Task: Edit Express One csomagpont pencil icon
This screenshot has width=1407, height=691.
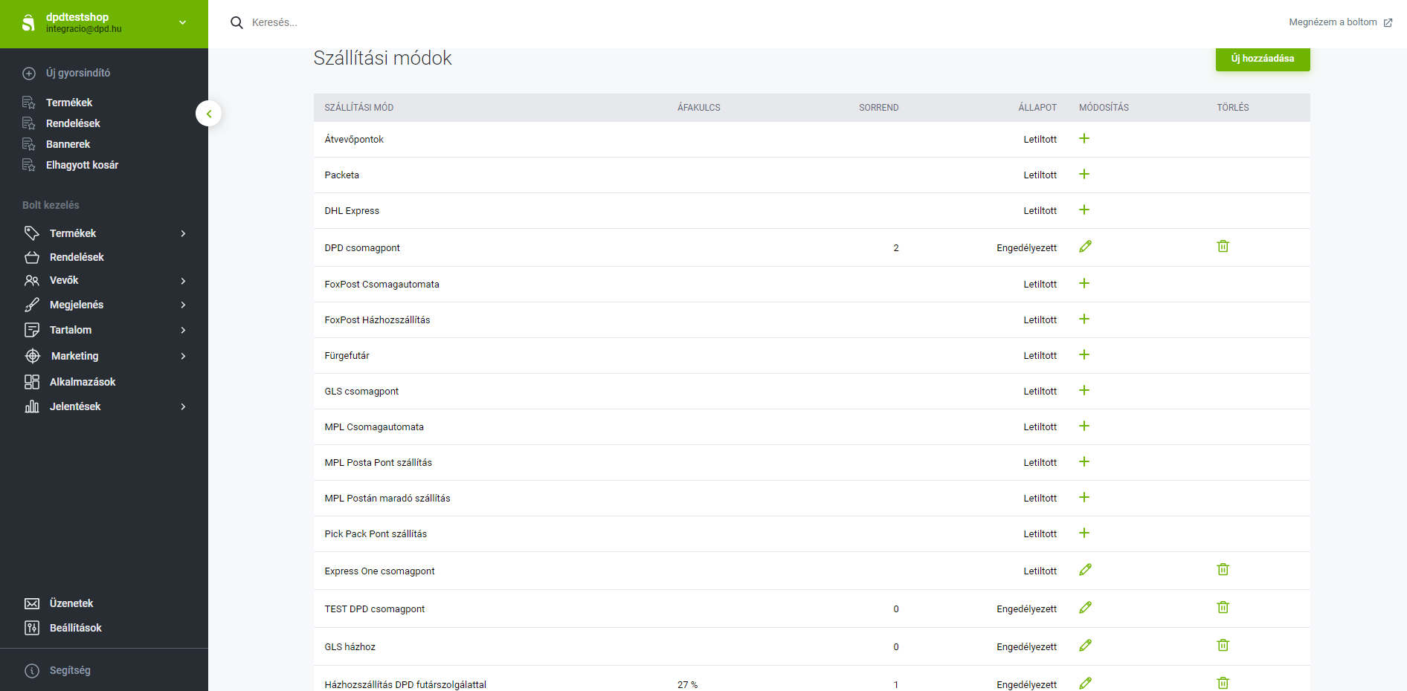Action: 1086,569
